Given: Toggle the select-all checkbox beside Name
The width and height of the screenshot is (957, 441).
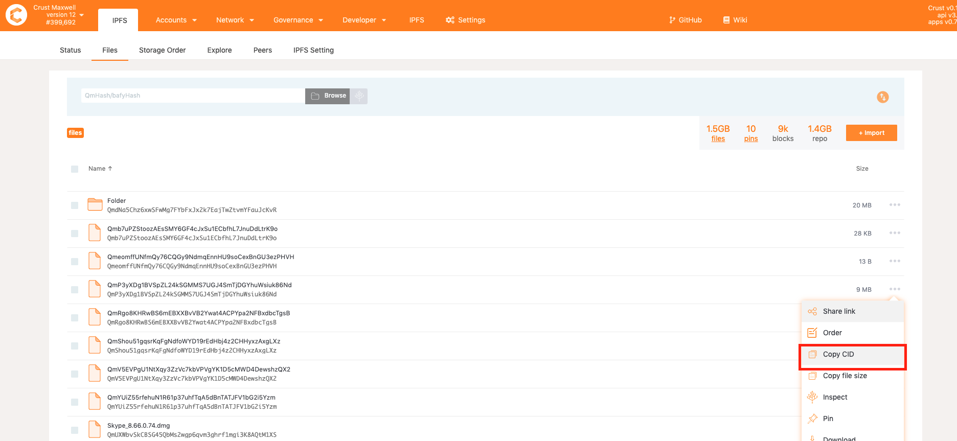Looking at the screenshot, I should pyautogui.click(x=75, y=169).
